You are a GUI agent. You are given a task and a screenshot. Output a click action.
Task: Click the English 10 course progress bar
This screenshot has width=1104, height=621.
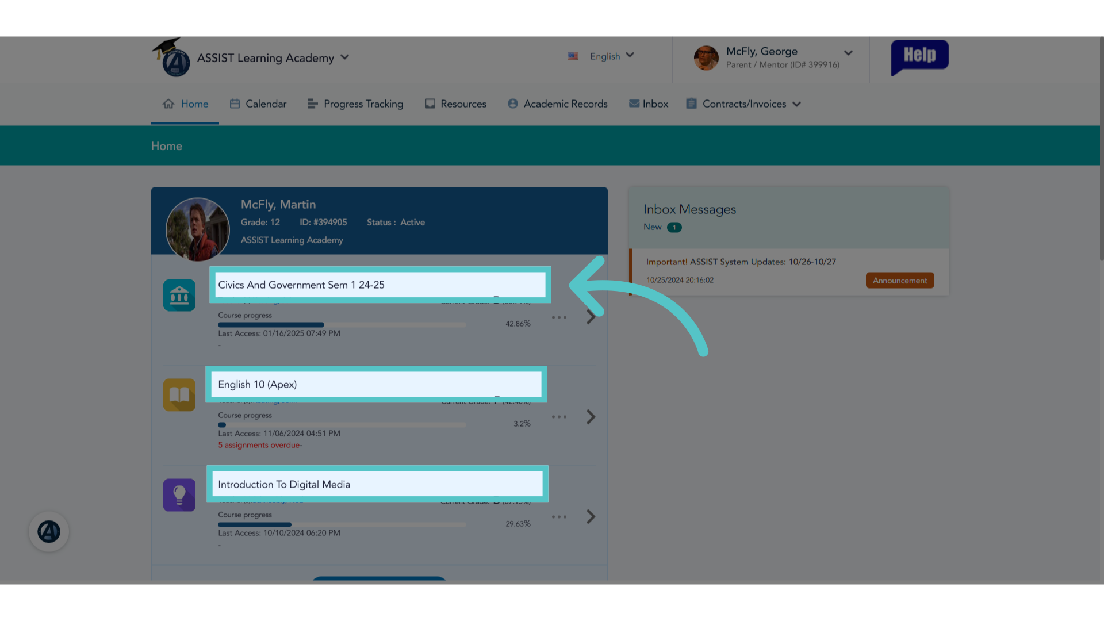click(342, 425)
